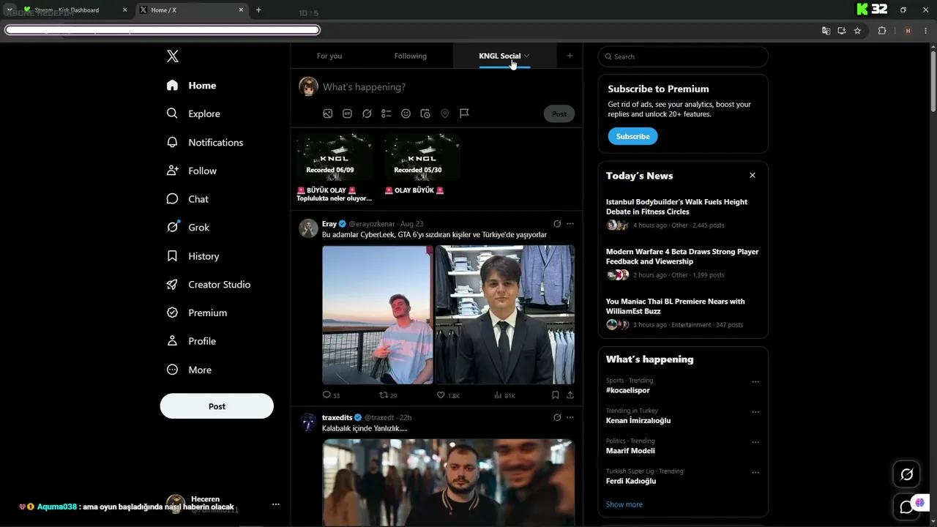
Task: Switch to the Following tab
Action: tap(411, 56)
